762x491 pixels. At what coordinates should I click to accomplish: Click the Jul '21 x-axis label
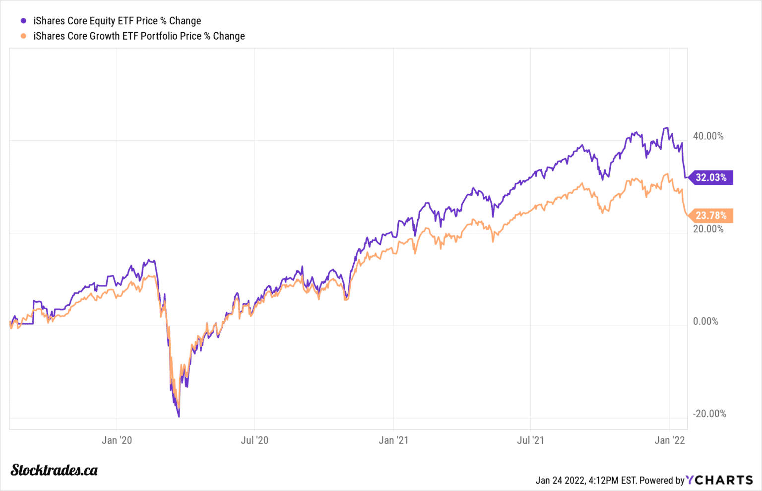(530, 440)
